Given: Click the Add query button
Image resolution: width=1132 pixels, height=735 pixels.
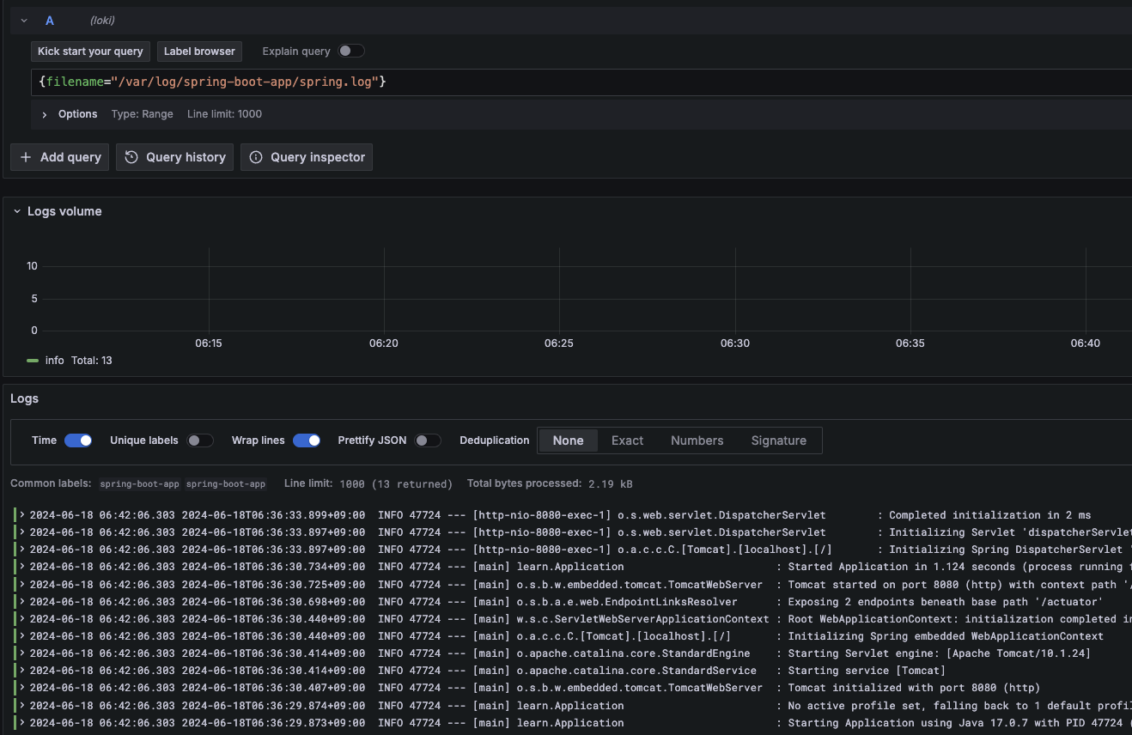Looking at the screenshot, I should (59, 157).
